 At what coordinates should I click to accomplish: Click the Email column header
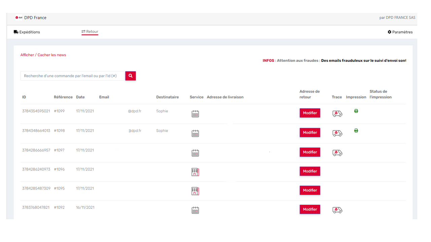click(104, 97)
